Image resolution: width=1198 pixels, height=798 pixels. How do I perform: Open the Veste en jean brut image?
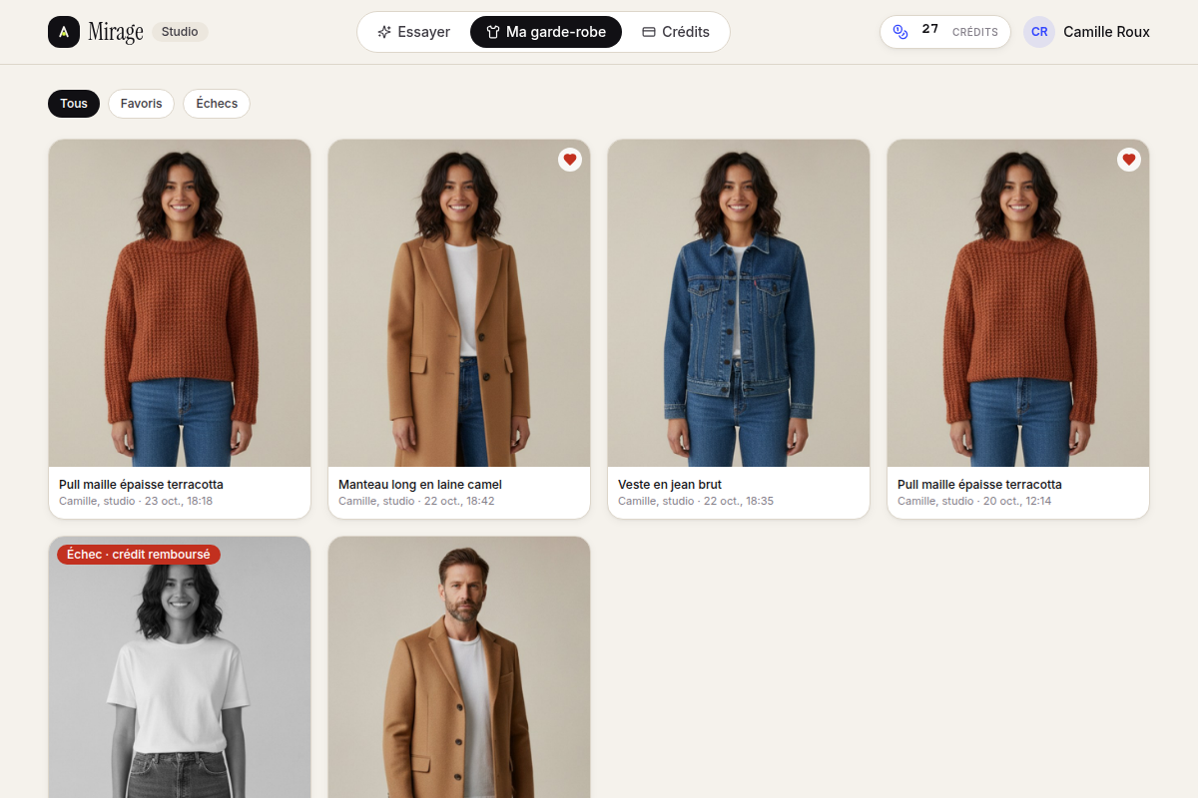coord(739,303)
